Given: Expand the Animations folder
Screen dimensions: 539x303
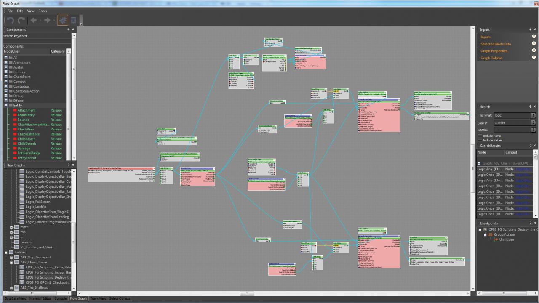Looking at the screenshot, I should coord(6,62).
